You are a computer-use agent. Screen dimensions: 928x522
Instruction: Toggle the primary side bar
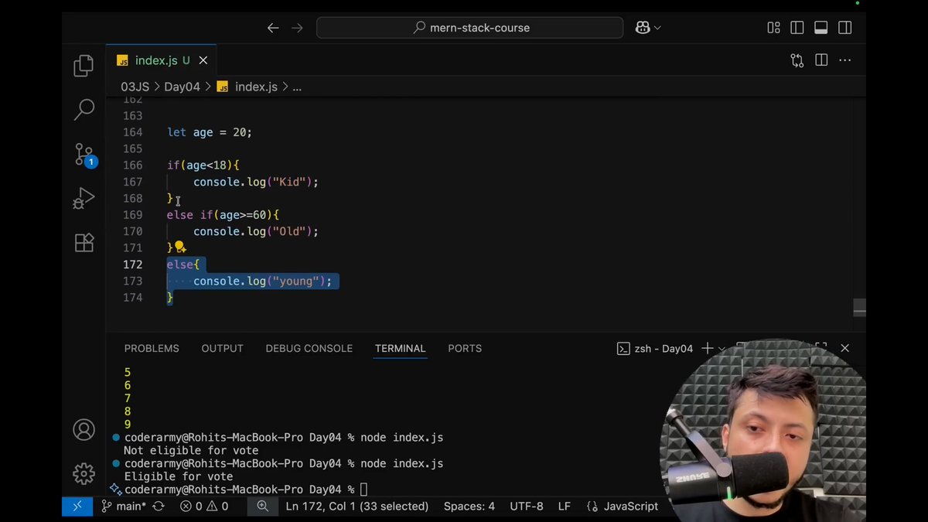coord(797,28)
